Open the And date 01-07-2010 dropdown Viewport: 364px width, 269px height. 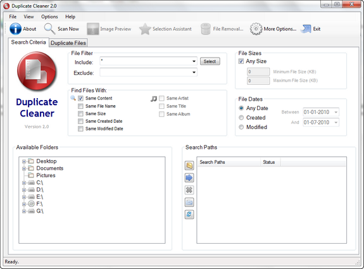[336, 123]
